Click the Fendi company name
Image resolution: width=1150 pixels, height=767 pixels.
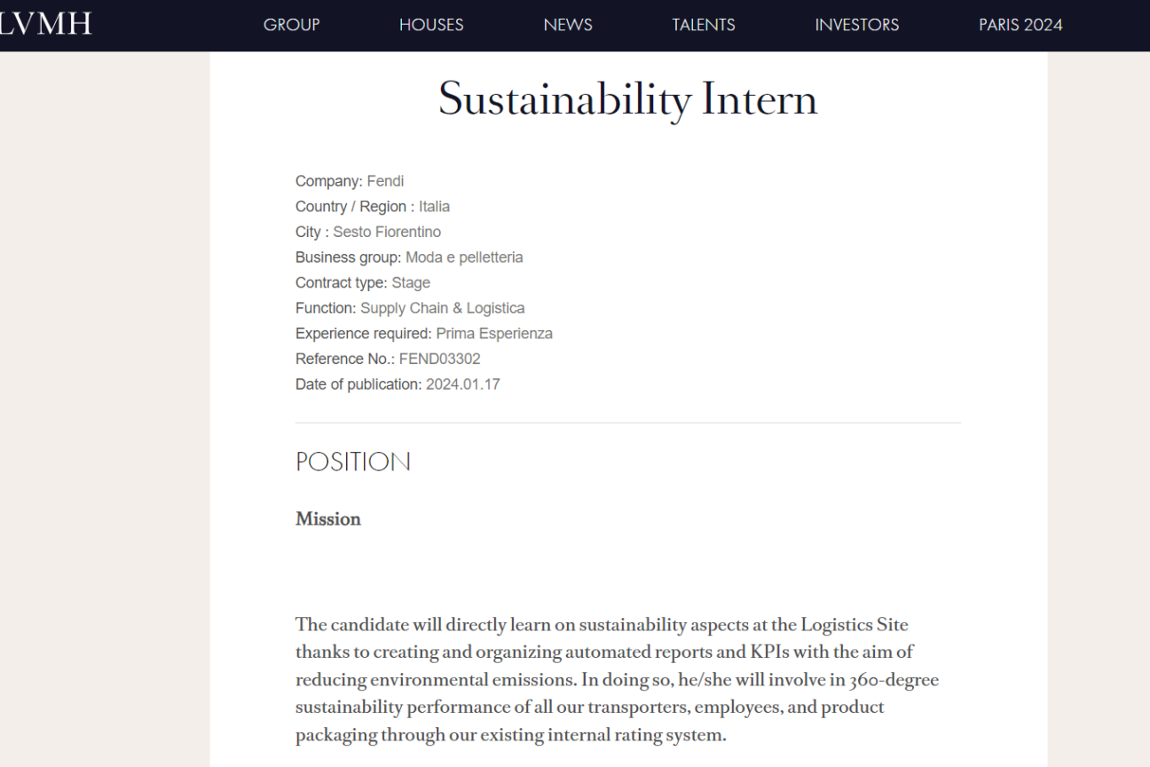click(x=385, y=181)
